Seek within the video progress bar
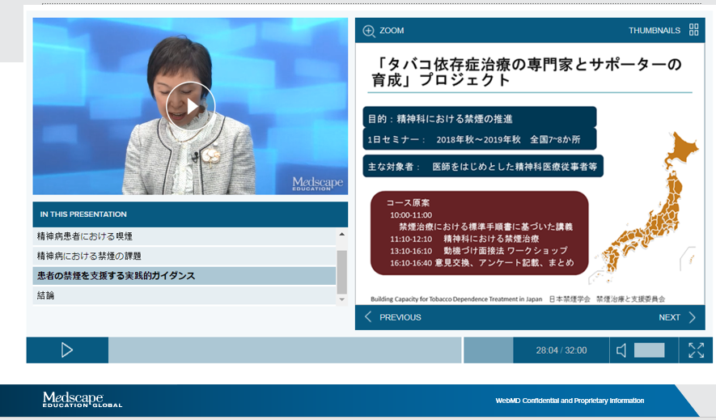The image size is (716, 420). [311, 350]
